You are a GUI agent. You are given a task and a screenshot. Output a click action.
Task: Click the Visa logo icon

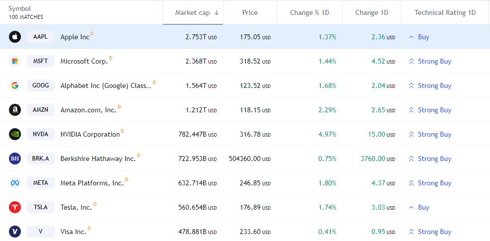[15, 232]
